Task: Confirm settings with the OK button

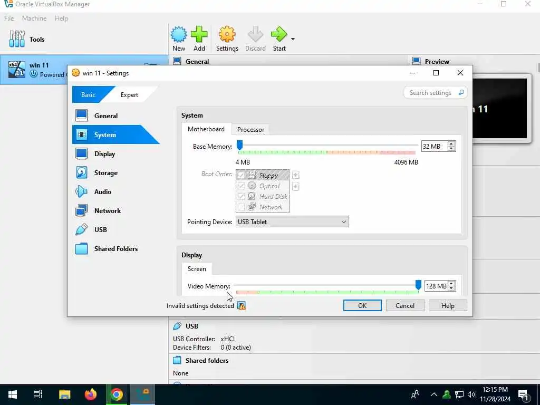Action: coord(362,305)
